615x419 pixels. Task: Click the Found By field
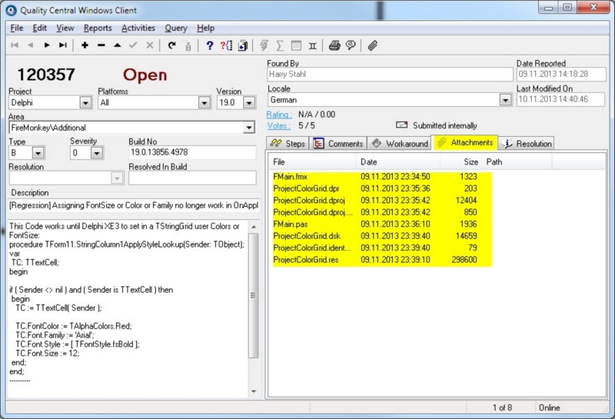click(390, 74)
